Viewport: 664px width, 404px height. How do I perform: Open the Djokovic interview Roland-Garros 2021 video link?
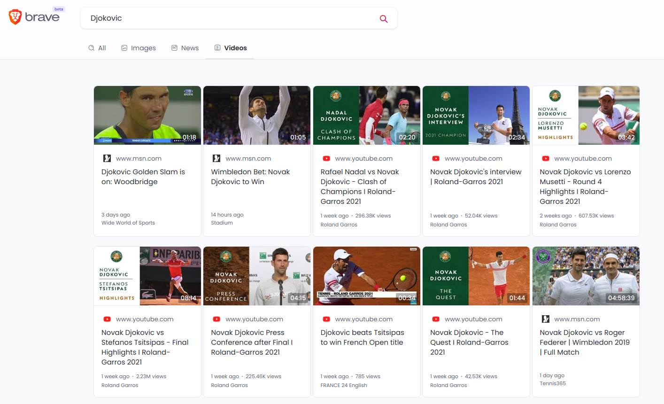click(x=475, y=177)
